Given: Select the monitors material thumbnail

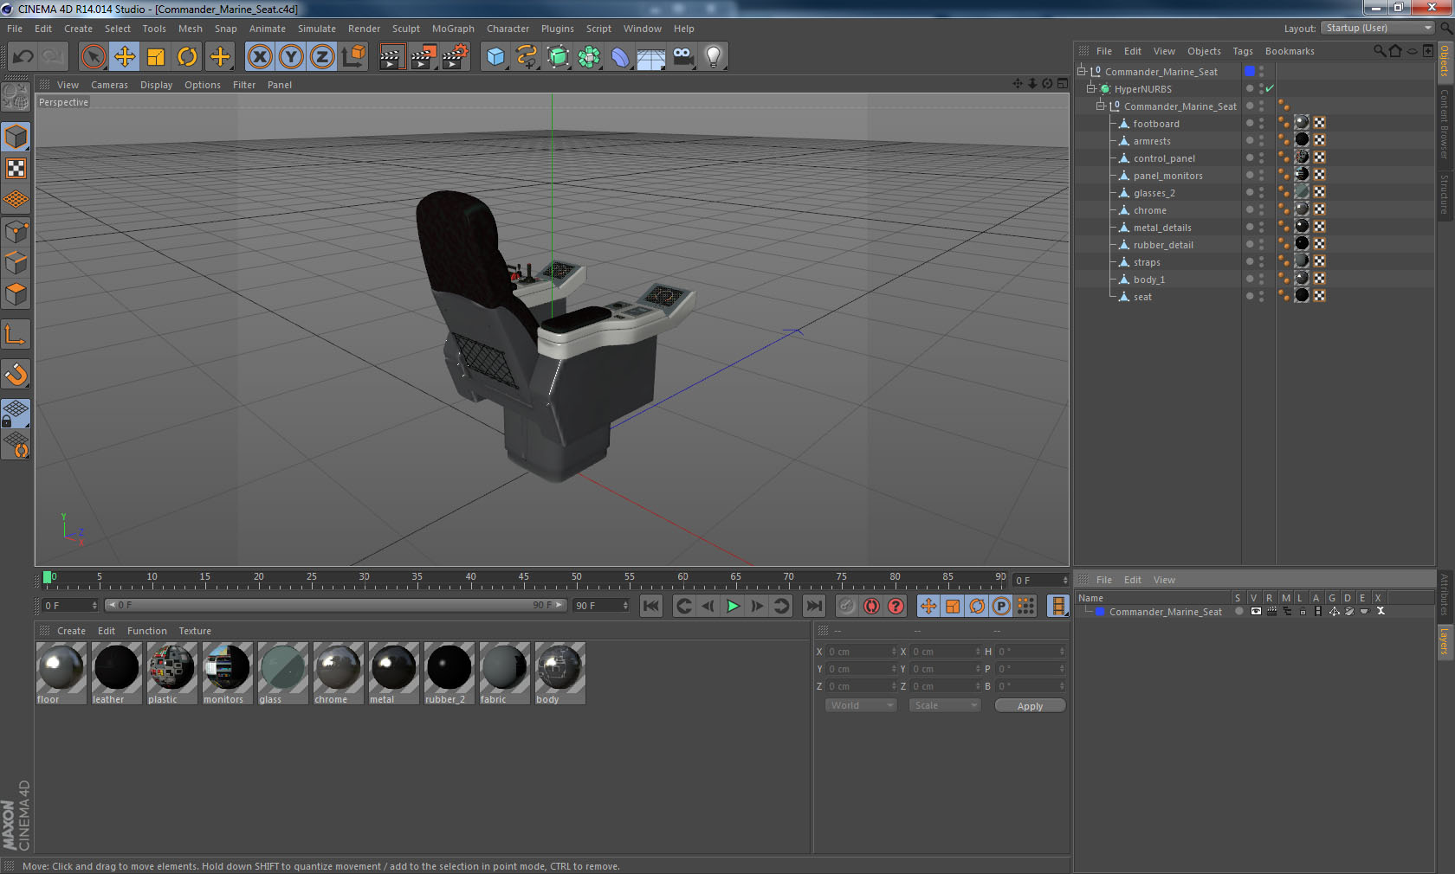Looking at the screenshot, I should pos(227,672).
